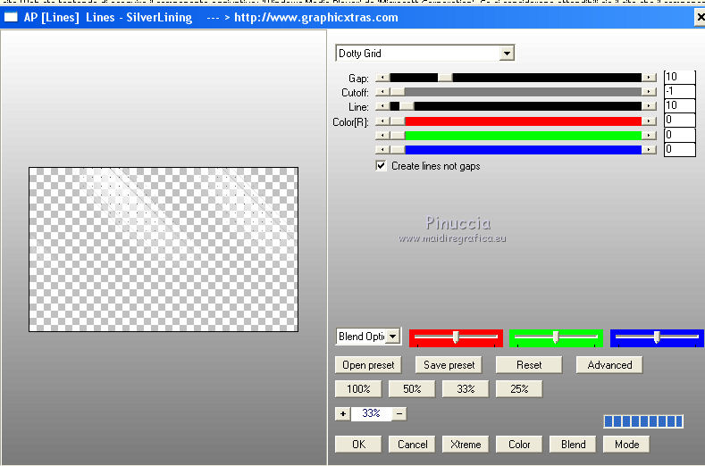
Task: Adjust the red blend slider handle
Action: point(456,337)
